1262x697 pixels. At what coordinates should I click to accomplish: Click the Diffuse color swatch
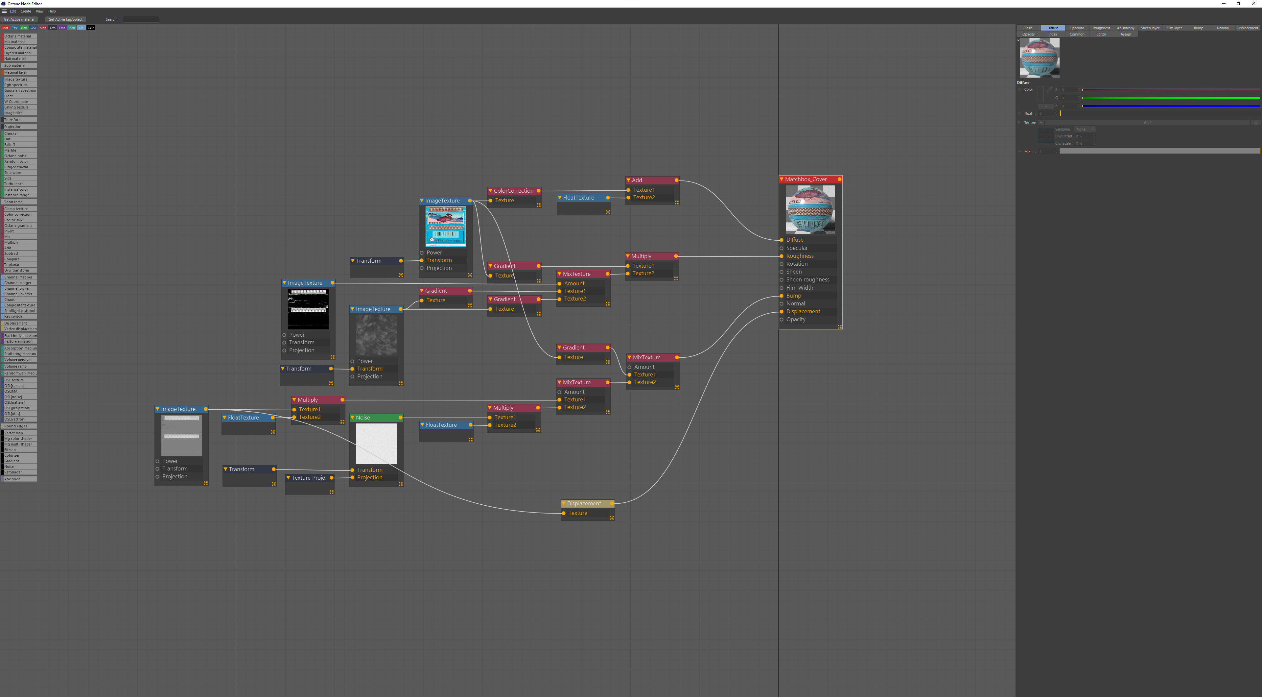(1040, 94)
